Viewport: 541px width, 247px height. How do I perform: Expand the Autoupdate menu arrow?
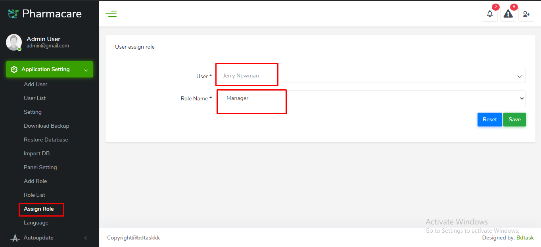pyautogui.click(x=85, y=238)
